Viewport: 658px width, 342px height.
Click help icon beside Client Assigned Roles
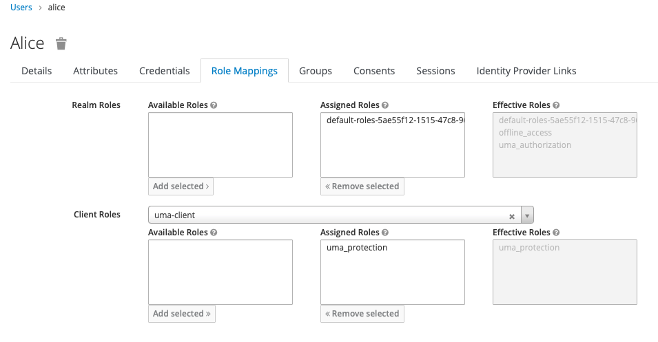point(384,233)
